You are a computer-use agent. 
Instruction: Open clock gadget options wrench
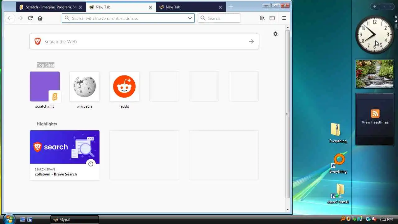(396, 21)
